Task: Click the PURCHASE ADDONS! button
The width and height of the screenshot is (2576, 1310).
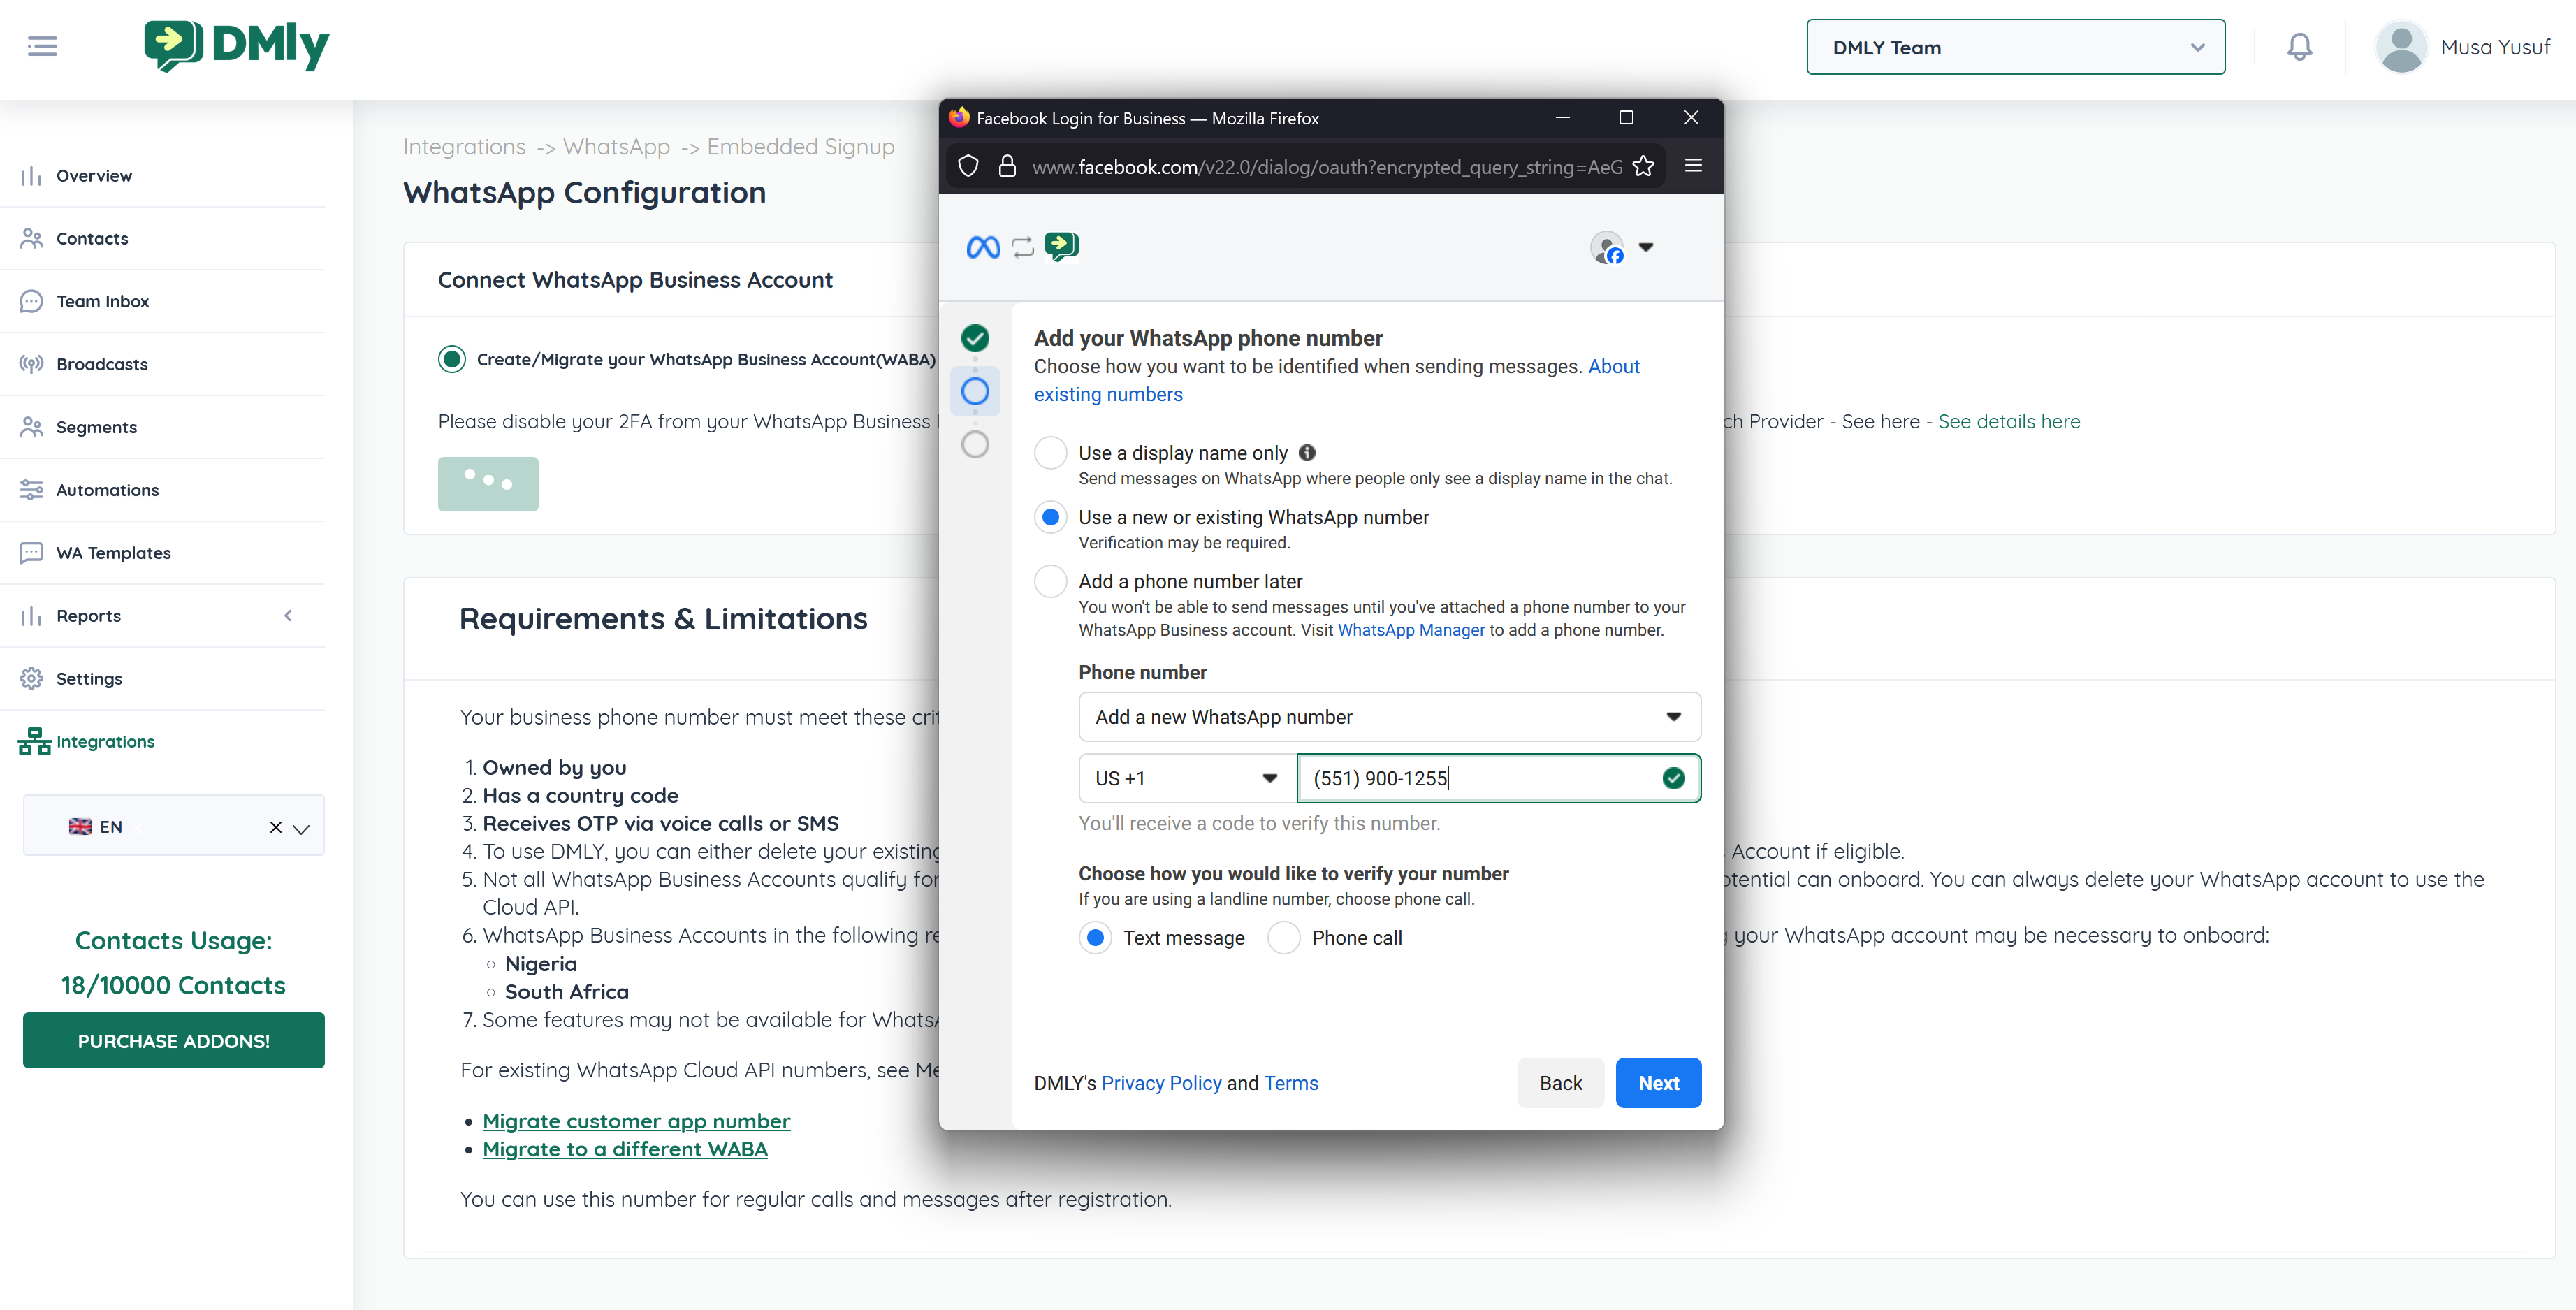Action: (173, 1041)
